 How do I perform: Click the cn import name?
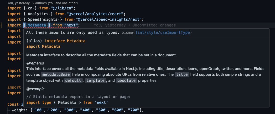coord(30,8)
